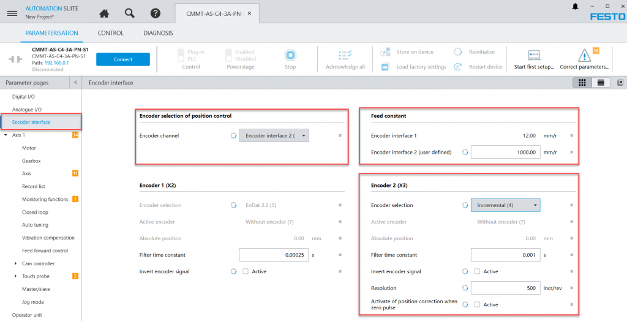The image size is (627, 321).
Task: Click sync icon beside Resolution
Action: click(465, 288)
